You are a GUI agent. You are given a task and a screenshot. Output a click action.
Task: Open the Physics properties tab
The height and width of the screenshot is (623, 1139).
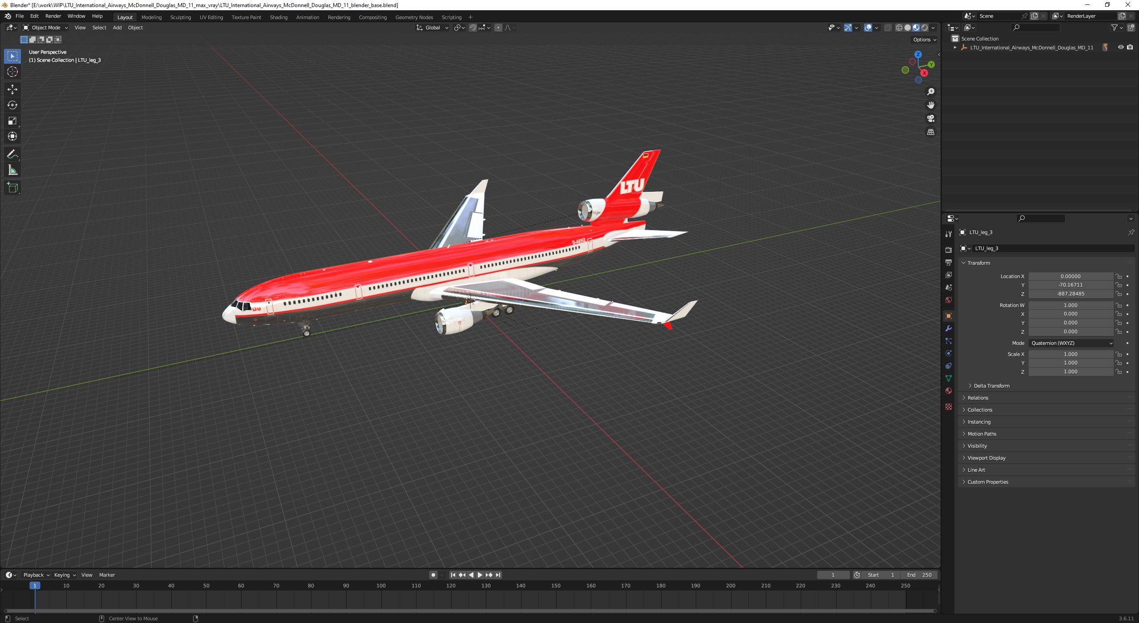(x=949, y=353)
